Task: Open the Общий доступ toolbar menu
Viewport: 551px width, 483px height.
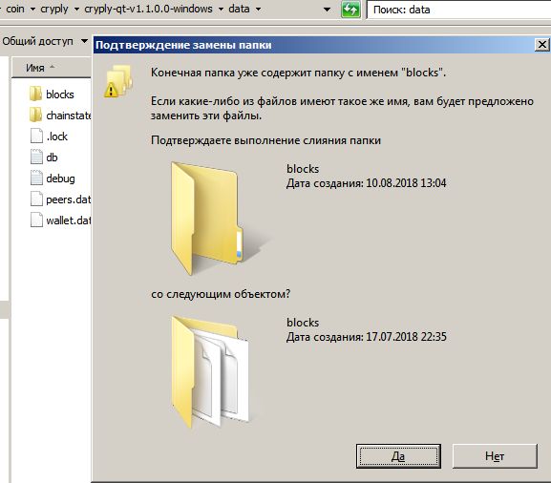Action: 37,41
